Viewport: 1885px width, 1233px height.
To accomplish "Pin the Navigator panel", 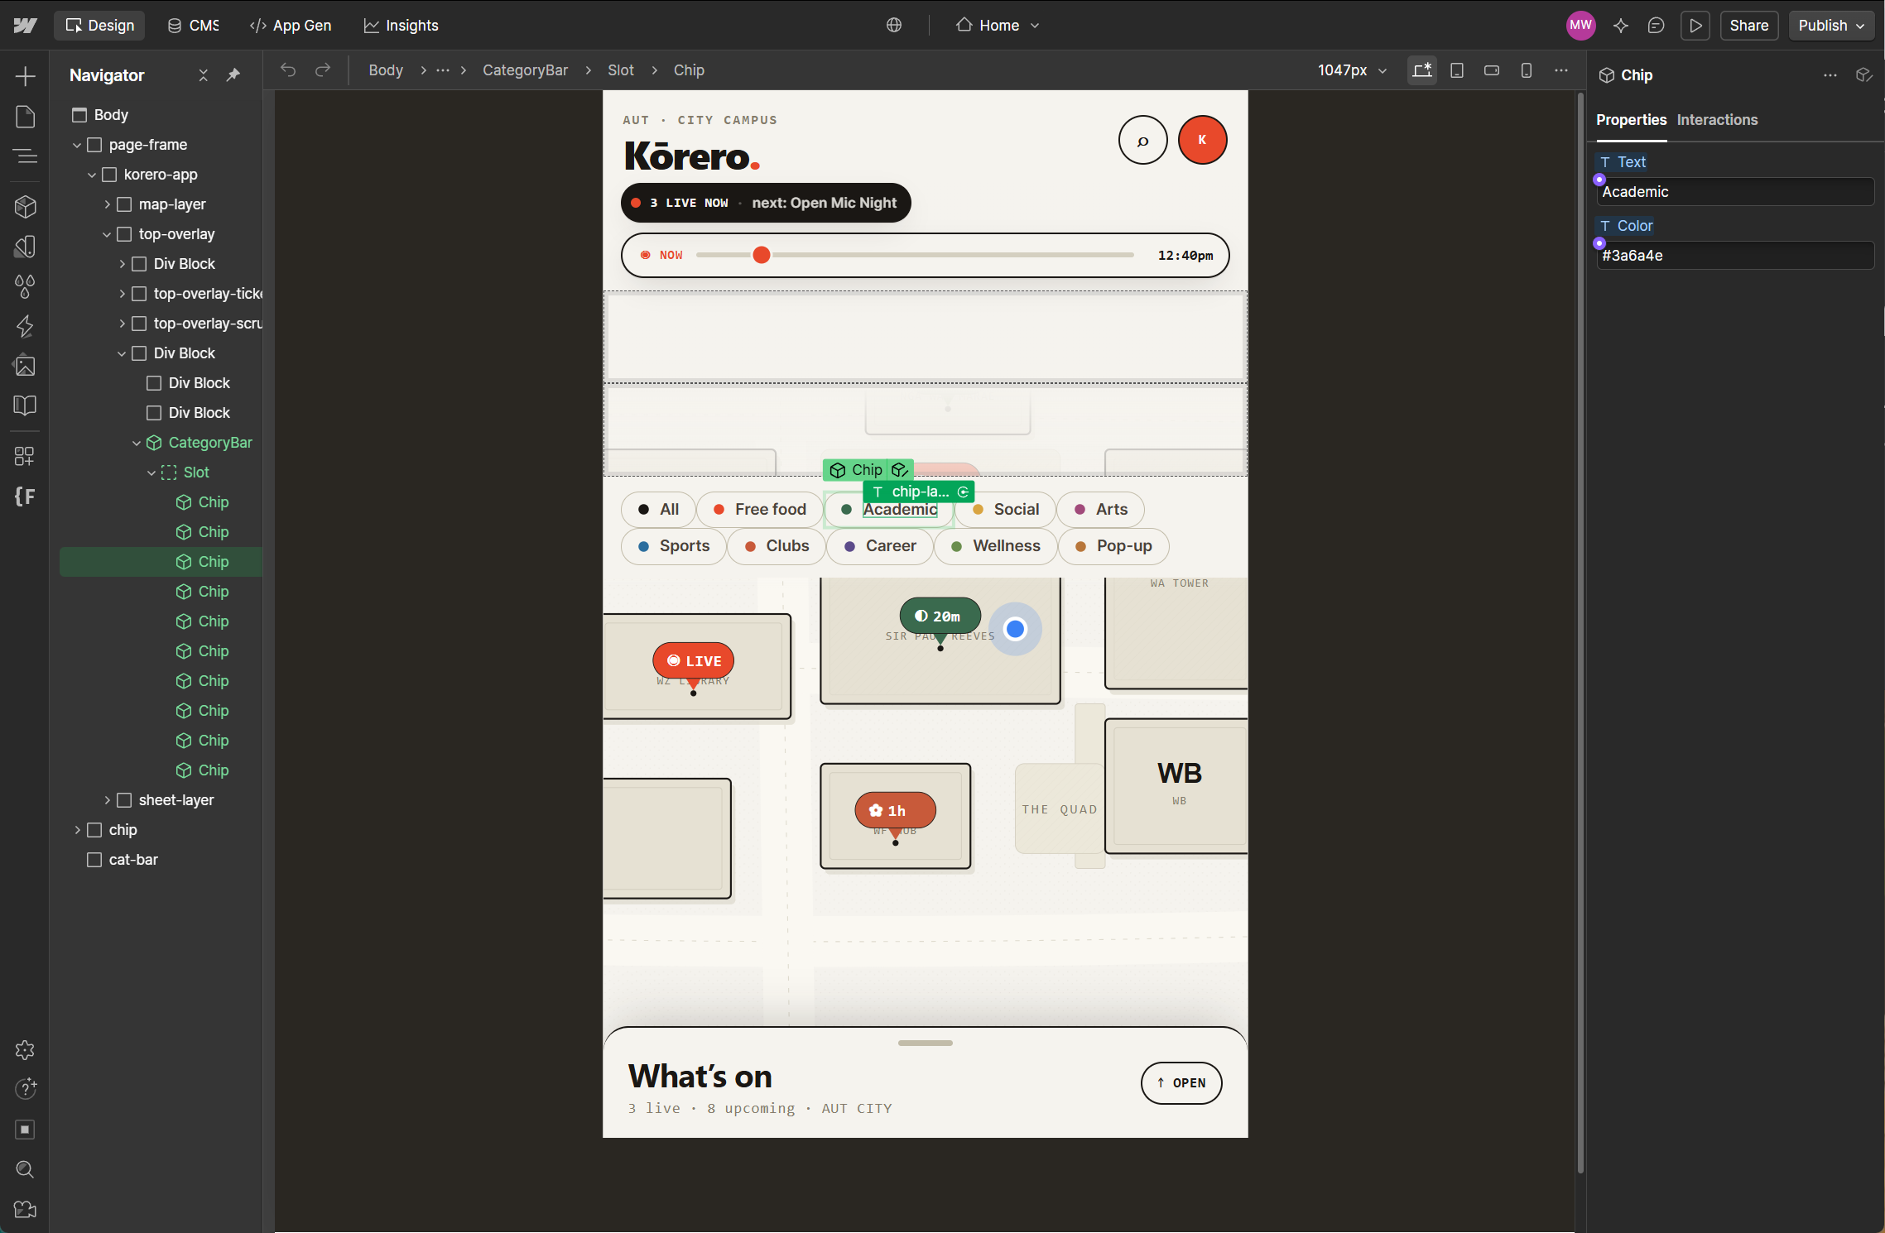I will click(233, 75).
